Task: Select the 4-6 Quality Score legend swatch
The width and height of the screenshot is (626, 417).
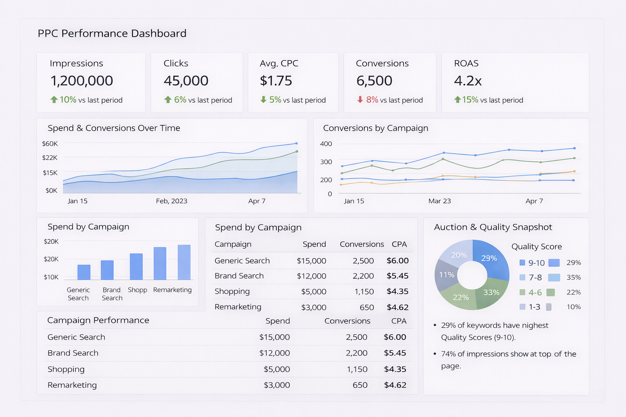Action: pos(522,292)
